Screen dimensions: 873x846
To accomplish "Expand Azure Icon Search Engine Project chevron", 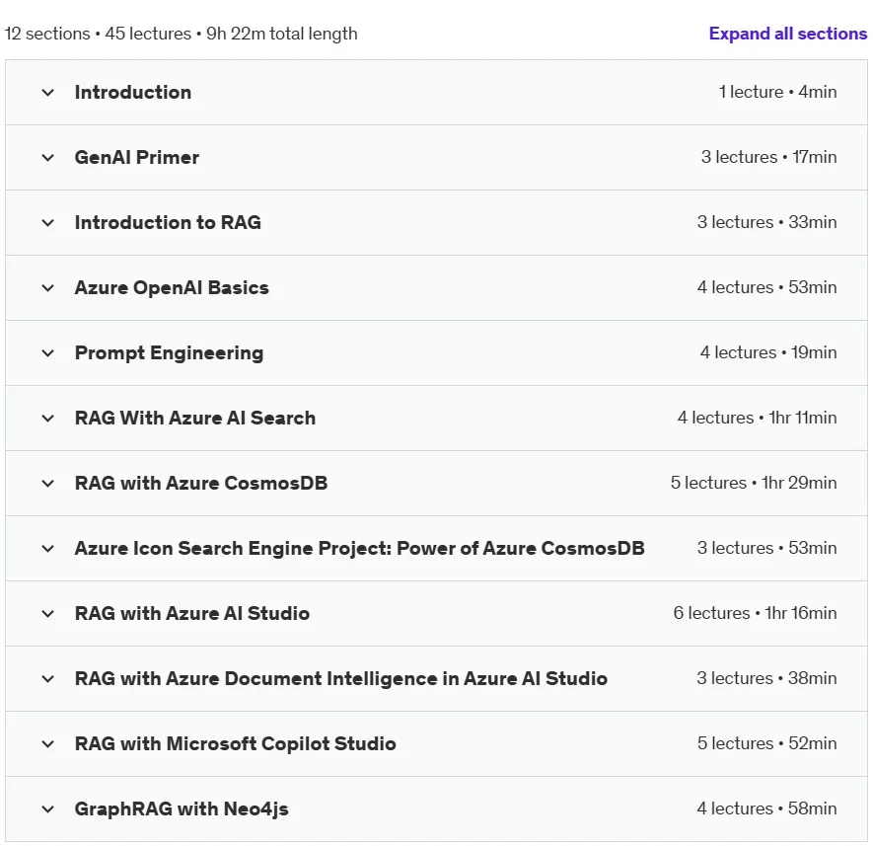I will (48, 549).
